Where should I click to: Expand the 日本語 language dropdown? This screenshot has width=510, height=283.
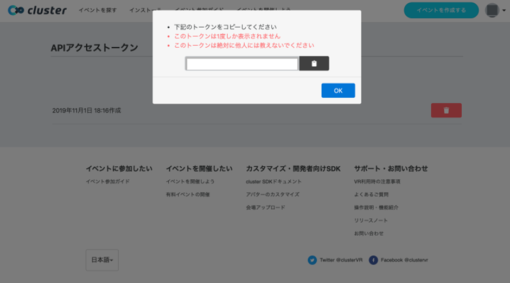tap(102, 260)
